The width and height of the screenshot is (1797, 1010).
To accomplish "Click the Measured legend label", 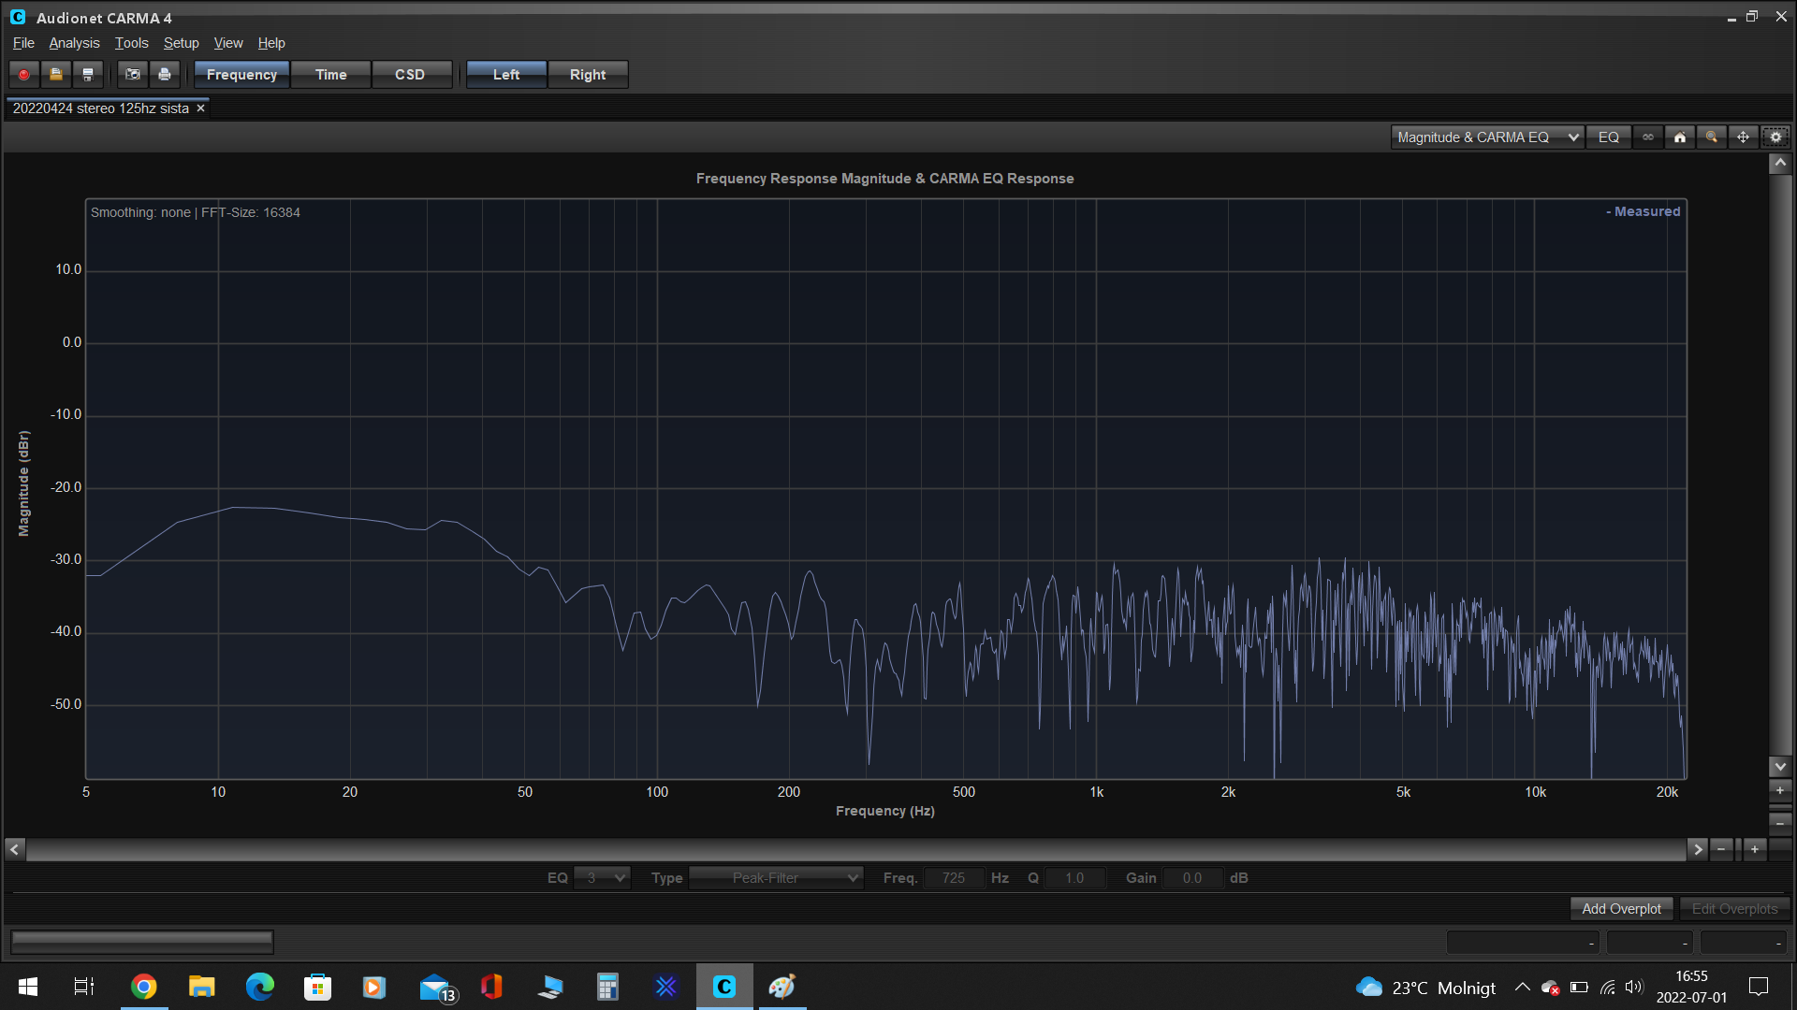I will point(1644,211).
